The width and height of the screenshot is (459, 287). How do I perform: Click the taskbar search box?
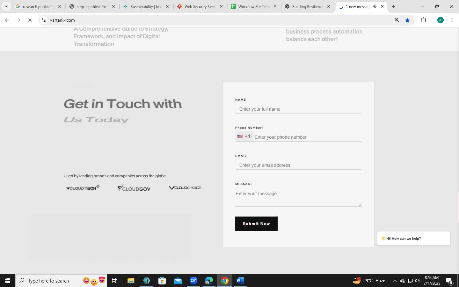point(61,281)
